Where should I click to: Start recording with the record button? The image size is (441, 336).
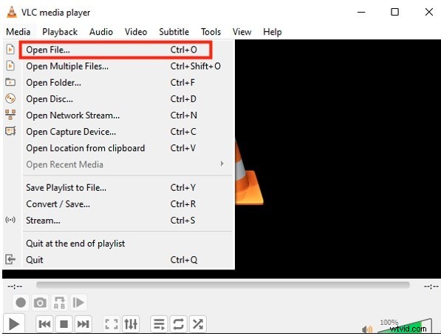21,303
